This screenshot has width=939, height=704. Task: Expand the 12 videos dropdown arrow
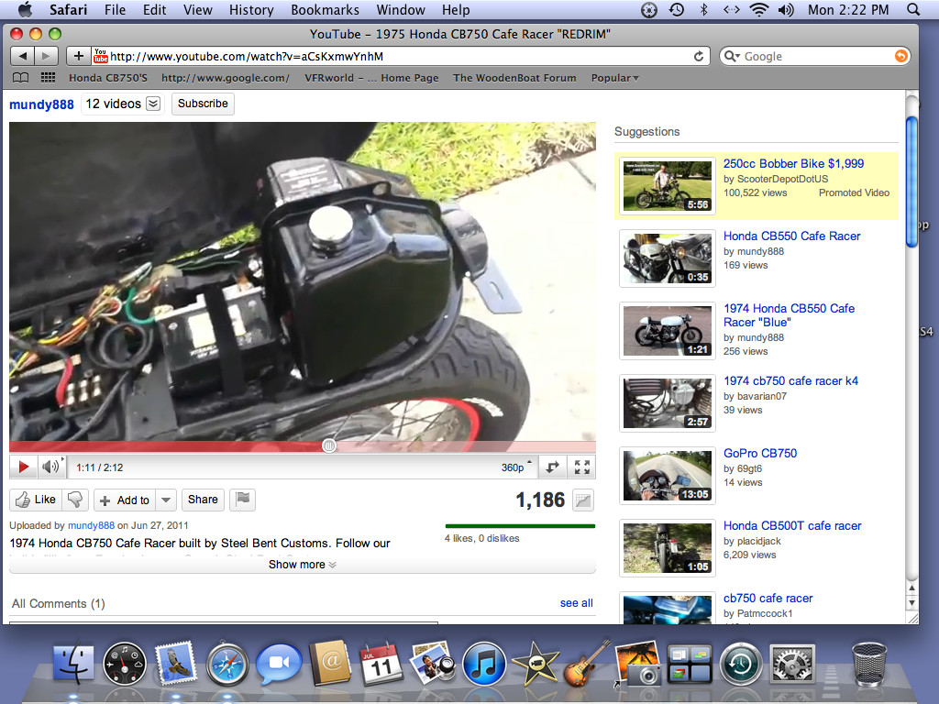153,104
